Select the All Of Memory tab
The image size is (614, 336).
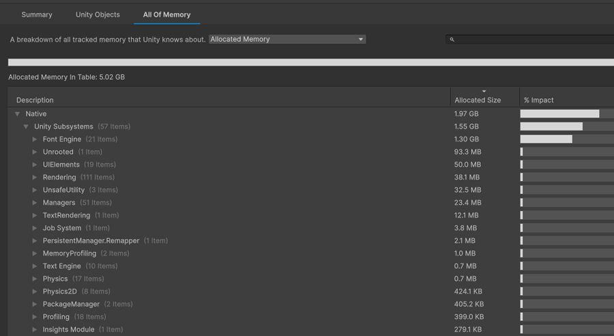[x=166, y=14]
